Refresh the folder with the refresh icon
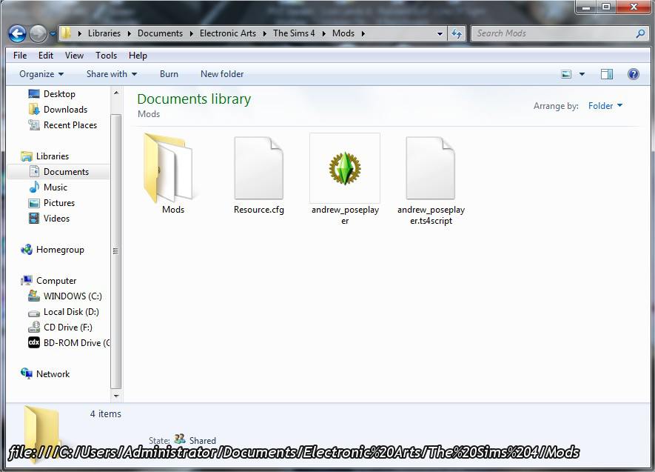Screen dimensions: 655x472 457,33
